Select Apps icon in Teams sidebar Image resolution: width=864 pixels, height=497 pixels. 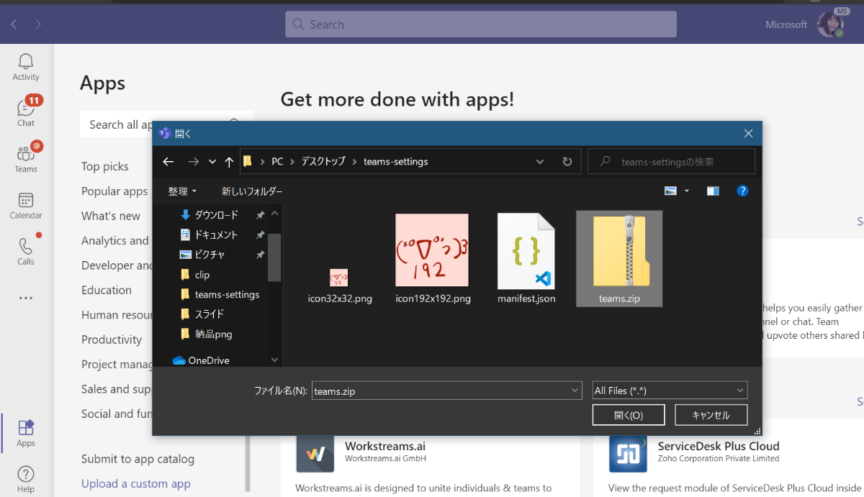coord(26,433)
